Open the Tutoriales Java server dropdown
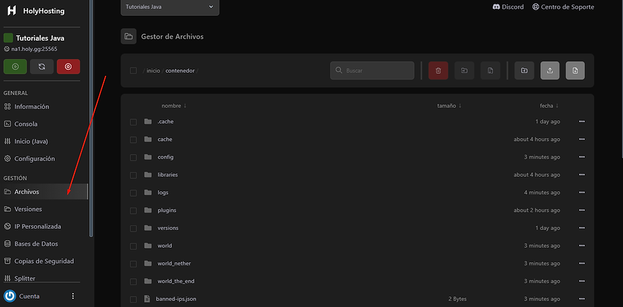Viewport: 623px width, 307px height. pos(170,7)
